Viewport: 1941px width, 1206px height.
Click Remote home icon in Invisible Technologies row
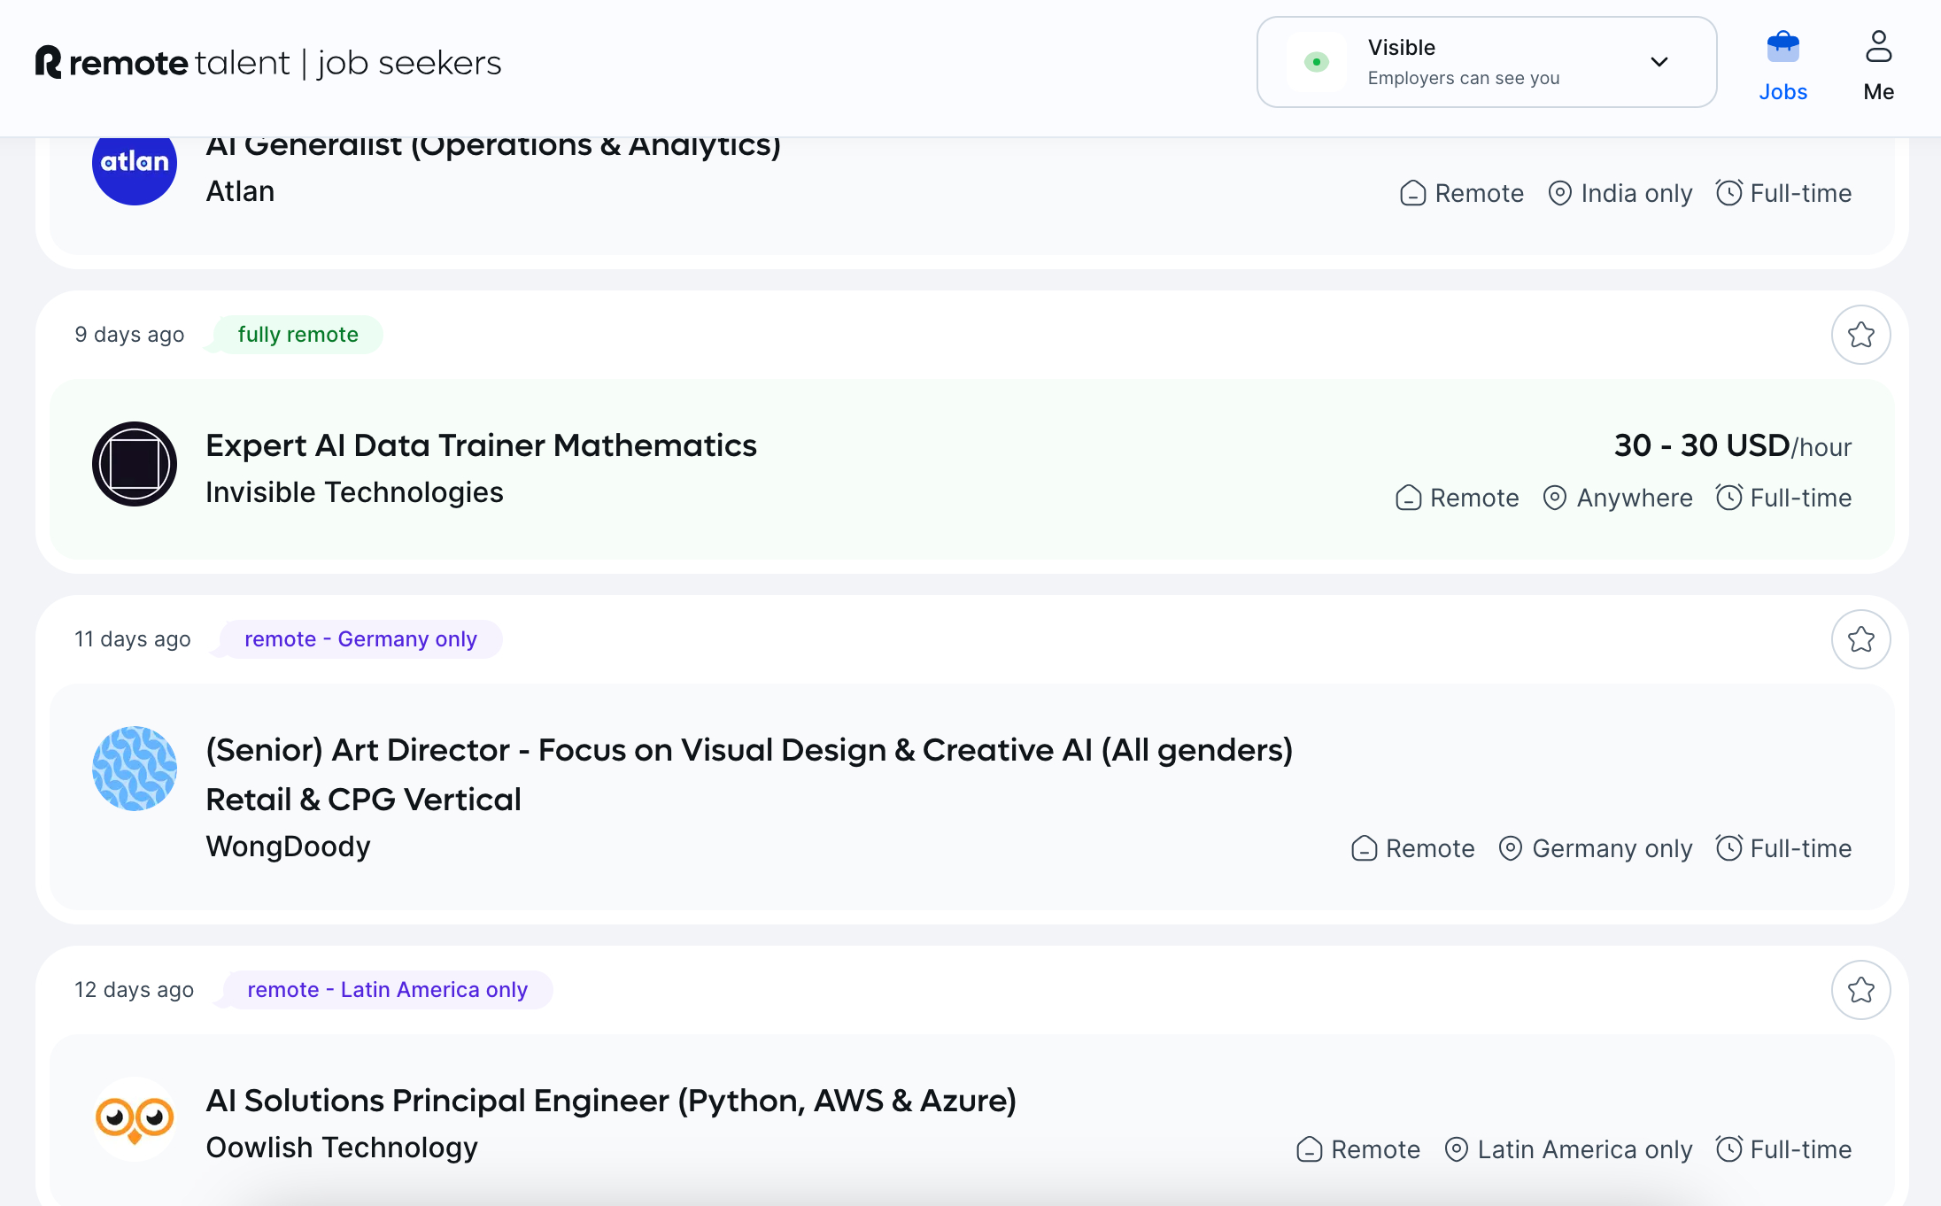(1409, 498)
